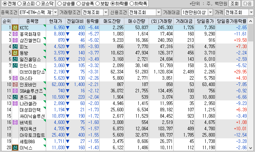Choose the 보합 radio option
Image resolution: width=255 pixels, height=152 pixels.
pos(98,4)
